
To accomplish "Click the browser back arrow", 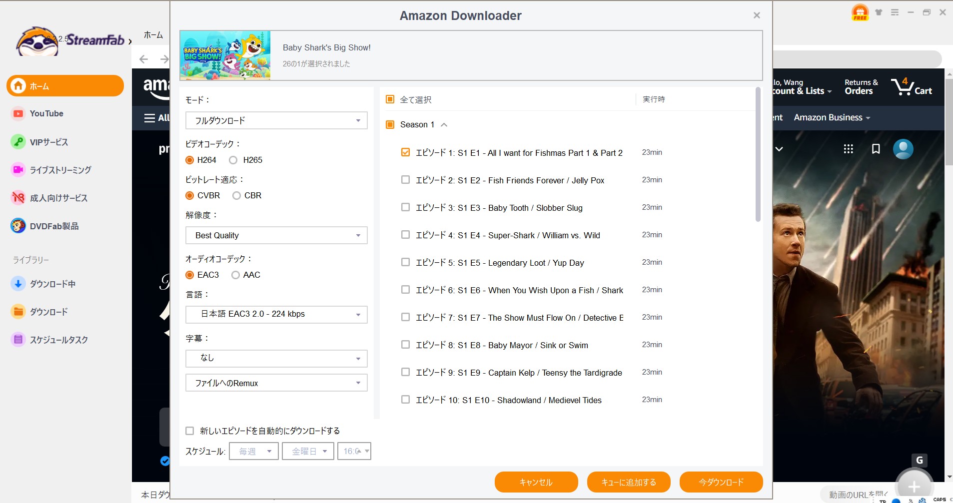I will click(x=143, y=59).
